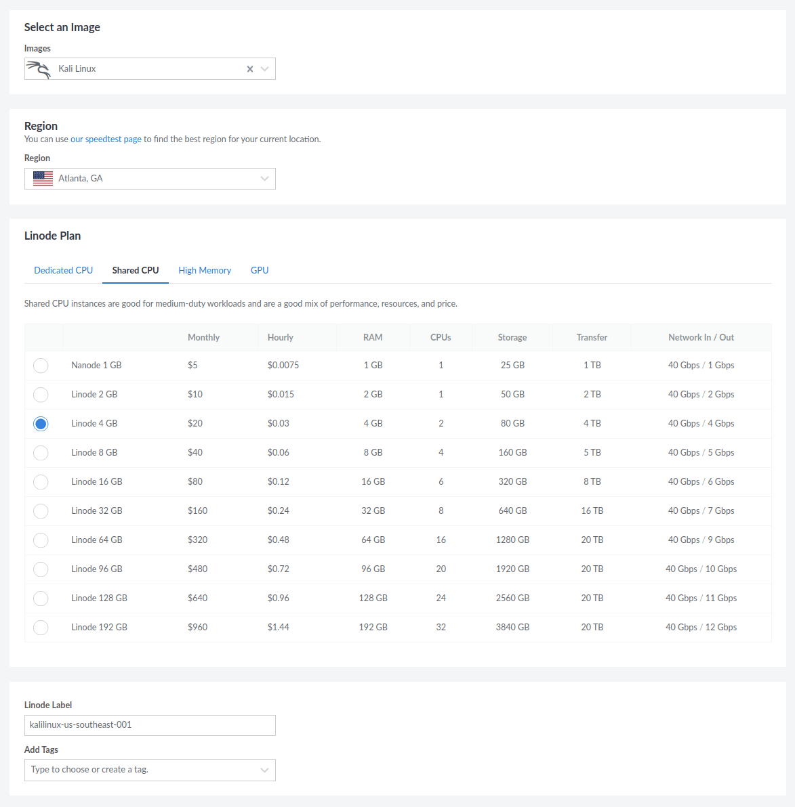Expand the Images dropdown chevron
This screenshot has width=795, height=807.
[x=265, y=69]
